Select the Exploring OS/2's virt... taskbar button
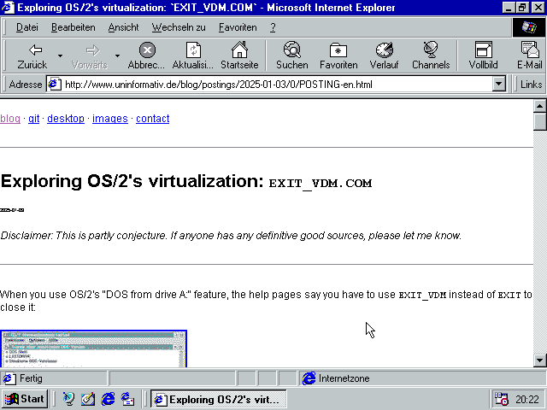The width and height of the screenshot is (547, 410). [219, 399]
